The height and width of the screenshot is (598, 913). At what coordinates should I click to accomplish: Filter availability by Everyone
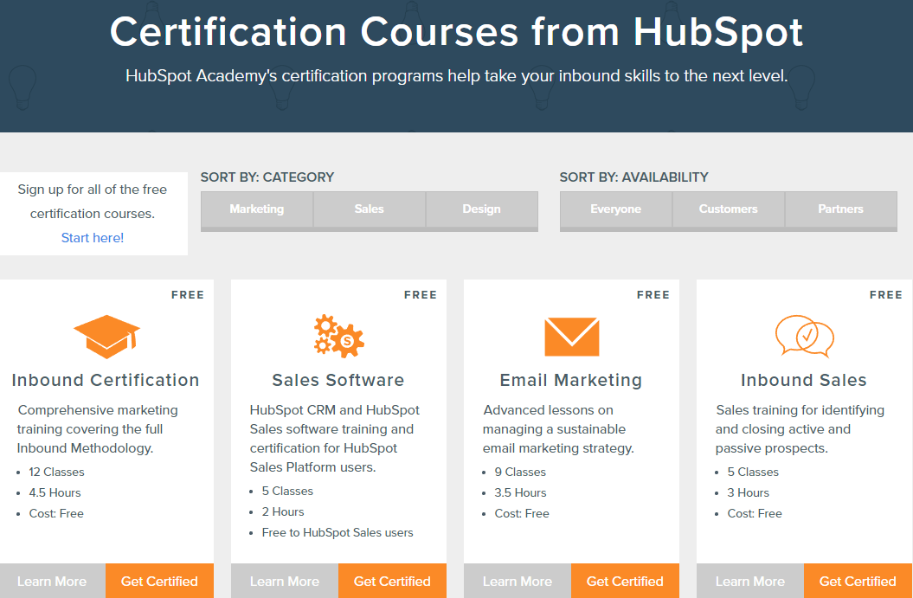[615, 209]
